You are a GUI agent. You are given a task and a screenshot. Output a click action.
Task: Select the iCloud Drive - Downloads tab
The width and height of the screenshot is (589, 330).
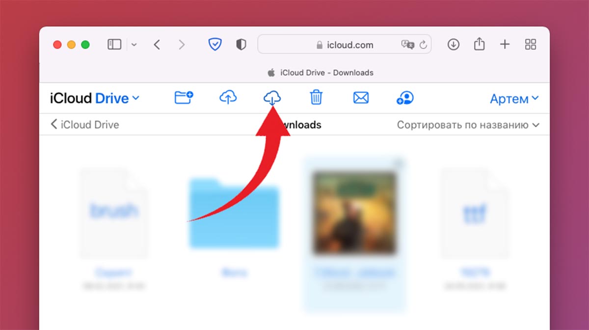(321, 72)
